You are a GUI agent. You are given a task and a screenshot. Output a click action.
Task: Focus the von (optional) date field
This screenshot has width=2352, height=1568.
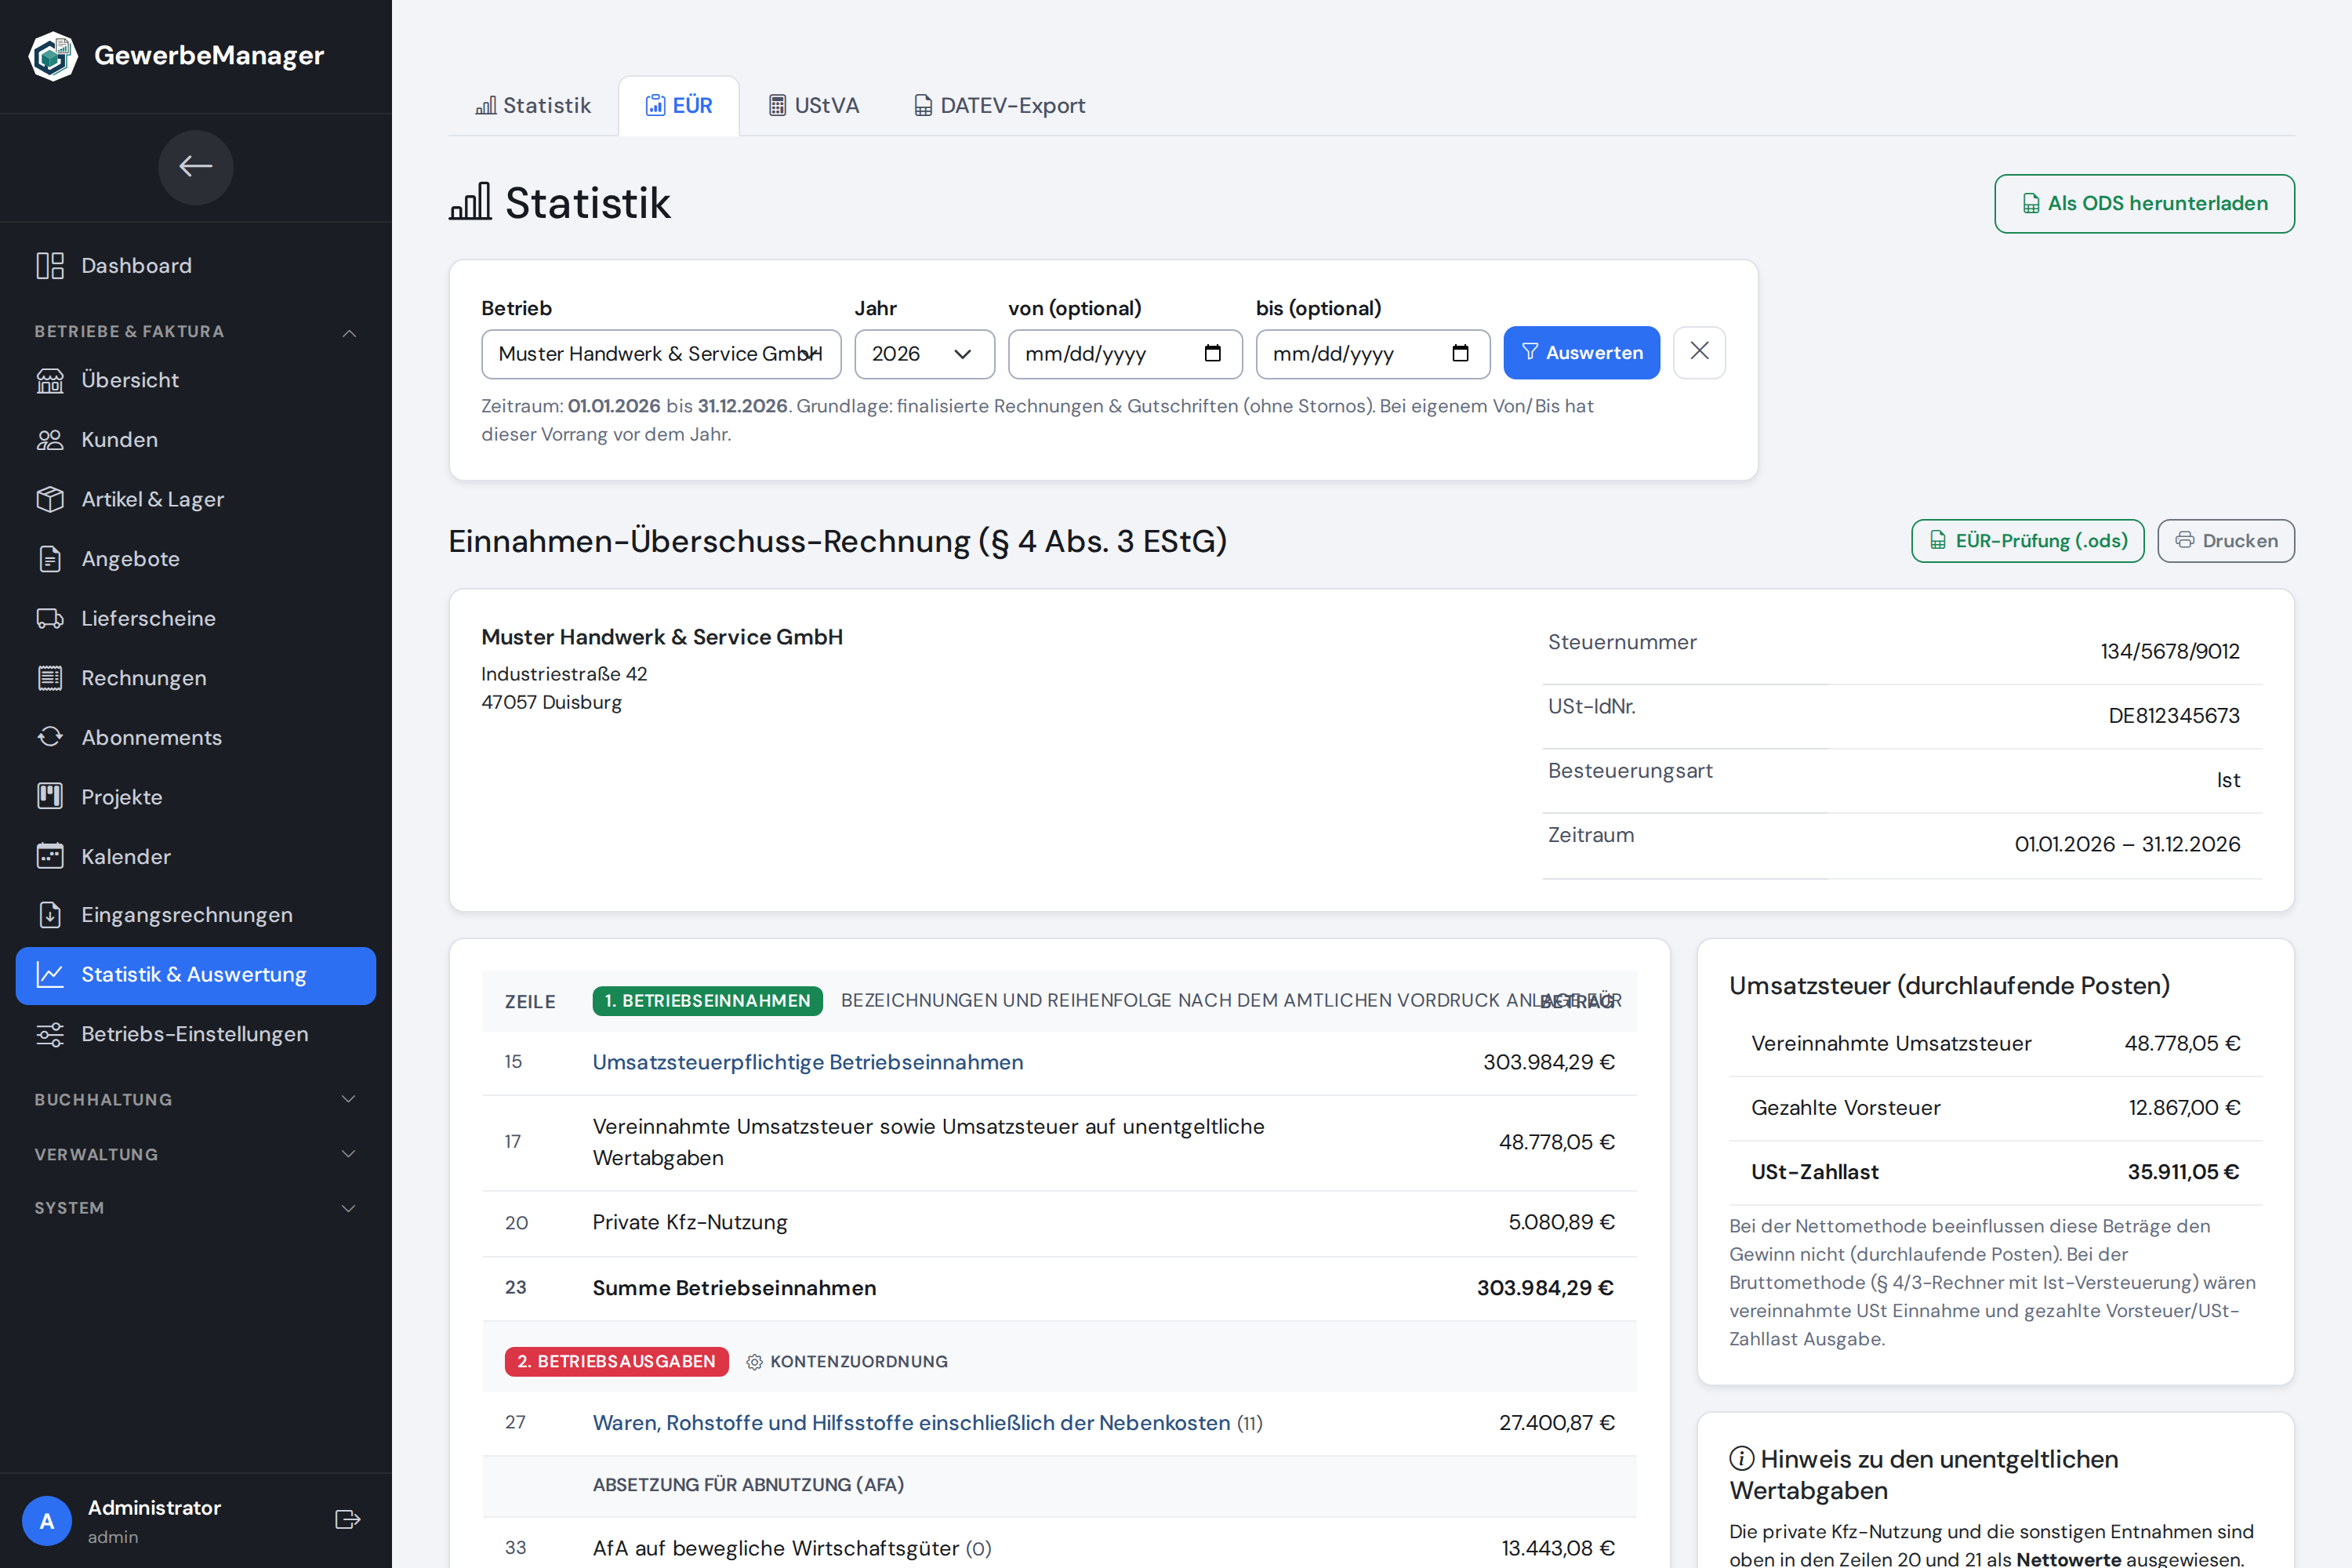[x=1125, y=354]
